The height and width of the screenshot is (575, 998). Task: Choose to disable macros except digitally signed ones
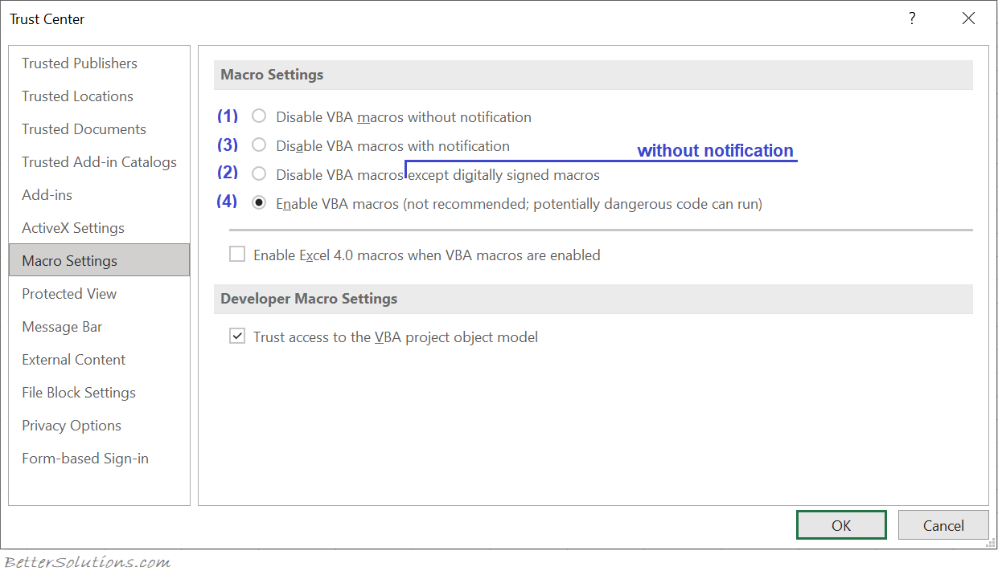click(258, 173)
